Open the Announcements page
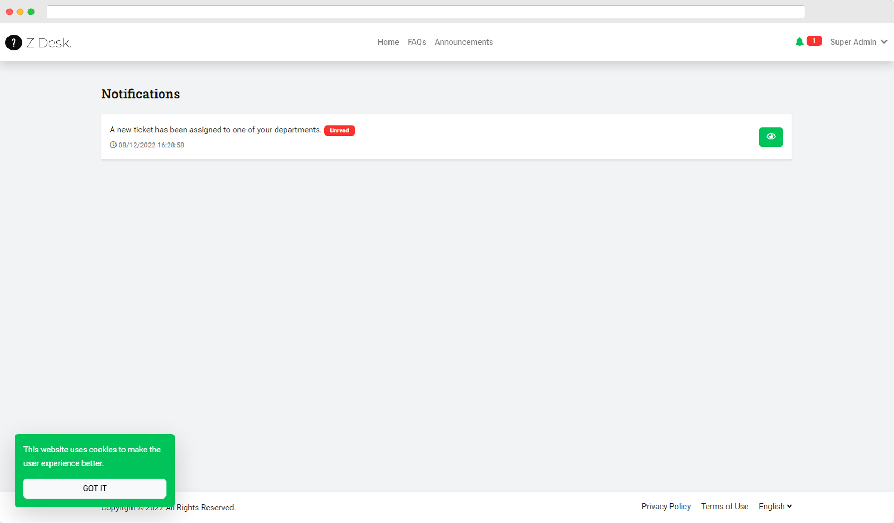The image size is (894, 523). (x=463, y=42)
